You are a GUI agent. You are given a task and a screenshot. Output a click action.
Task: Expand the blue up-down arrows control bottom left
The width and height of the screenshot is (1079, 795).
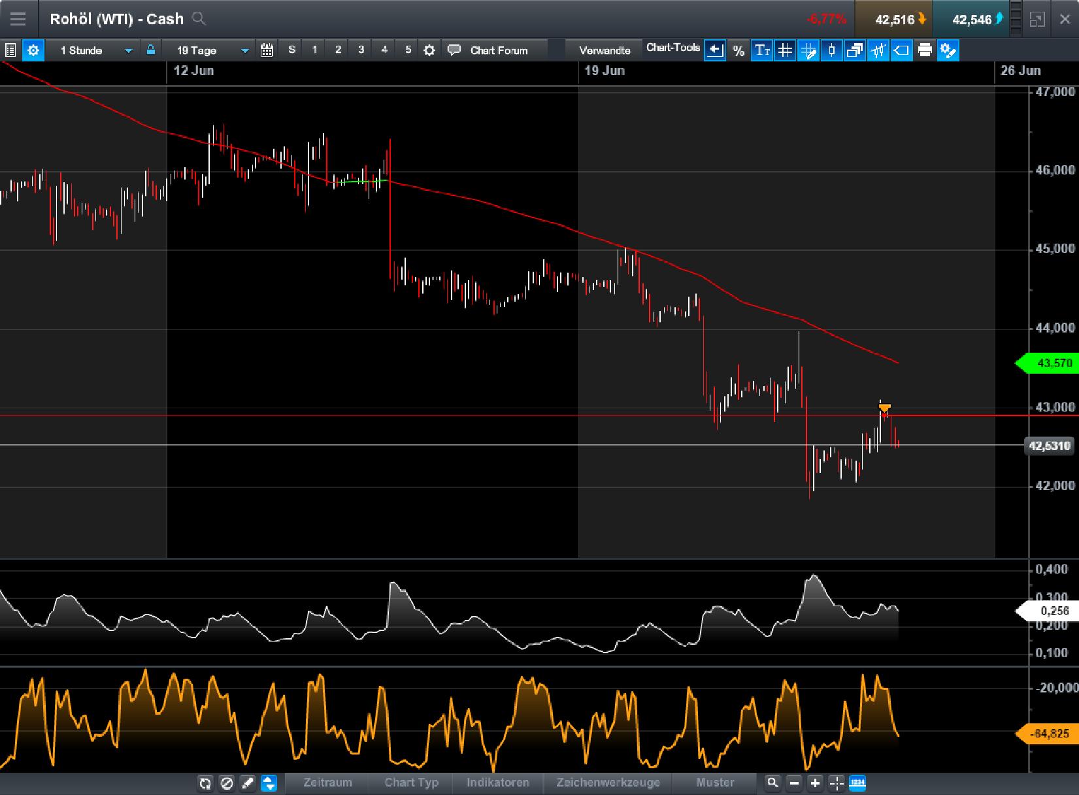coord(267,783)
